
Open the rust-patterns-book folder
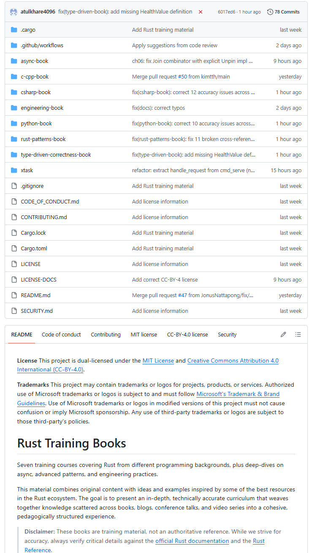point(43,139)
